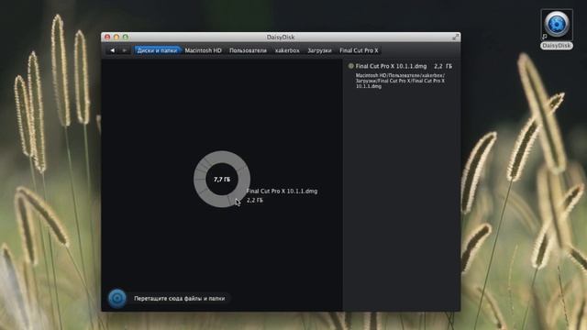
Task: Click the 7,7 ГБ center of disk chart
Action: click(x=222, y=180)
